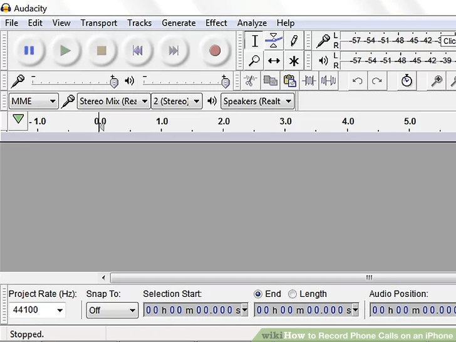The image size is (456, 342).
Task: Click the Cut scissors icon
Action: pyautogui.click(x=250, y=81)
